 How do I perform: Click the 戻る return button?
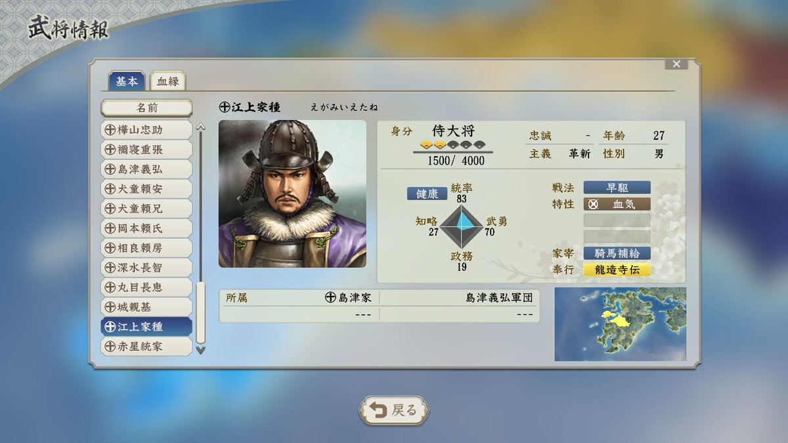[x=394, y=410]
